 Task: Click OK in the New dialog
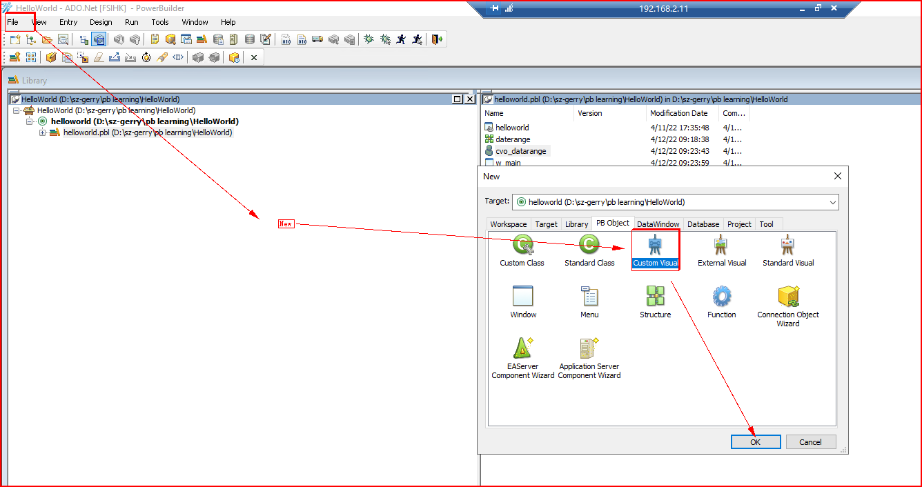tap(756, 442)
